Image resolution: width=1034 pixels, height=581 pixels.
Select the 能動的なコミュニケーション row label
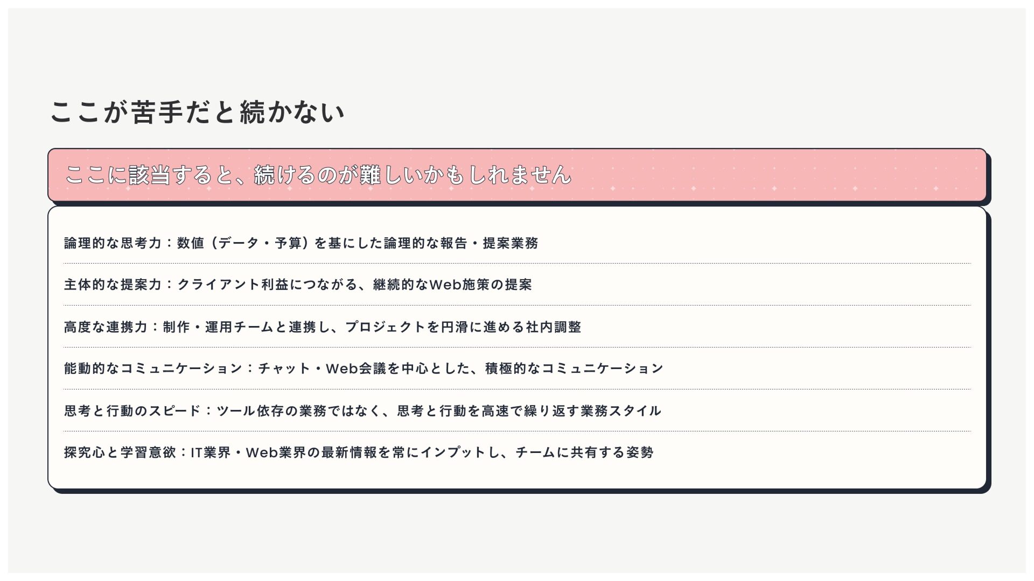tap(153, 369)
